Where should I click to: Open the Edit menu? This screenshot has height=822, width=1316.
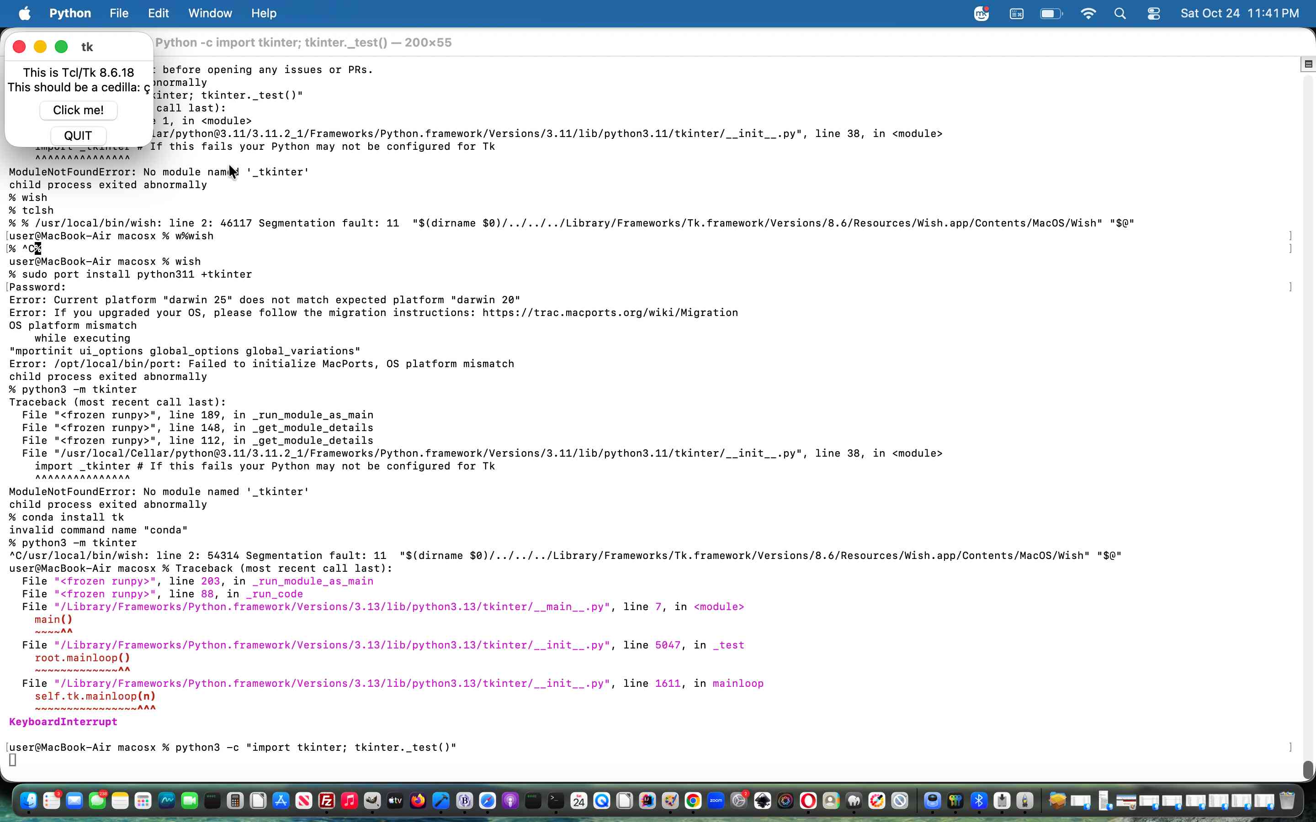pos(158,13)
